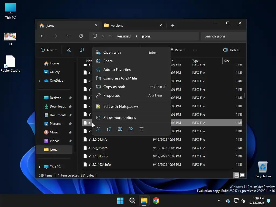276x207 pixels.
Task: Open Home in navigation pane
Action: pyautogui.click(x=54, y=63)
